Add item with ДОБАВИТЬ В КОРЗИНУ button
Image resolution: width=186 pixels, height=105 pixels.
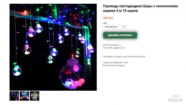pos(120,35)
